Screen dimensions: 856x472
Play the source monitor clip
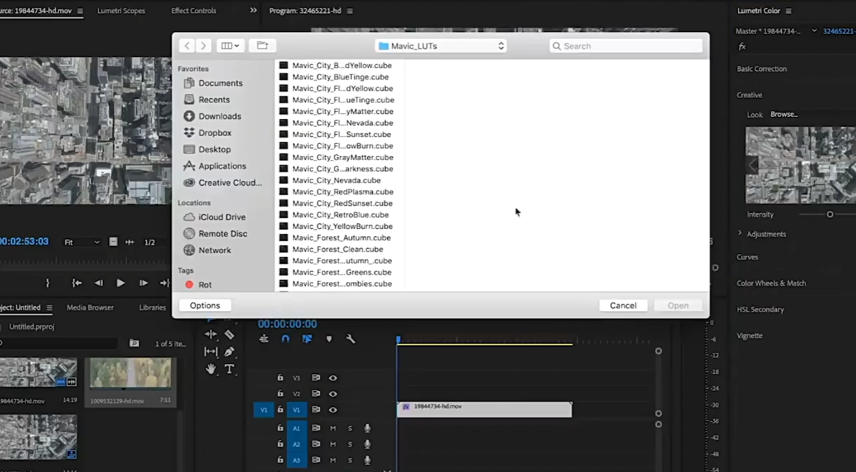coord(120,283)
